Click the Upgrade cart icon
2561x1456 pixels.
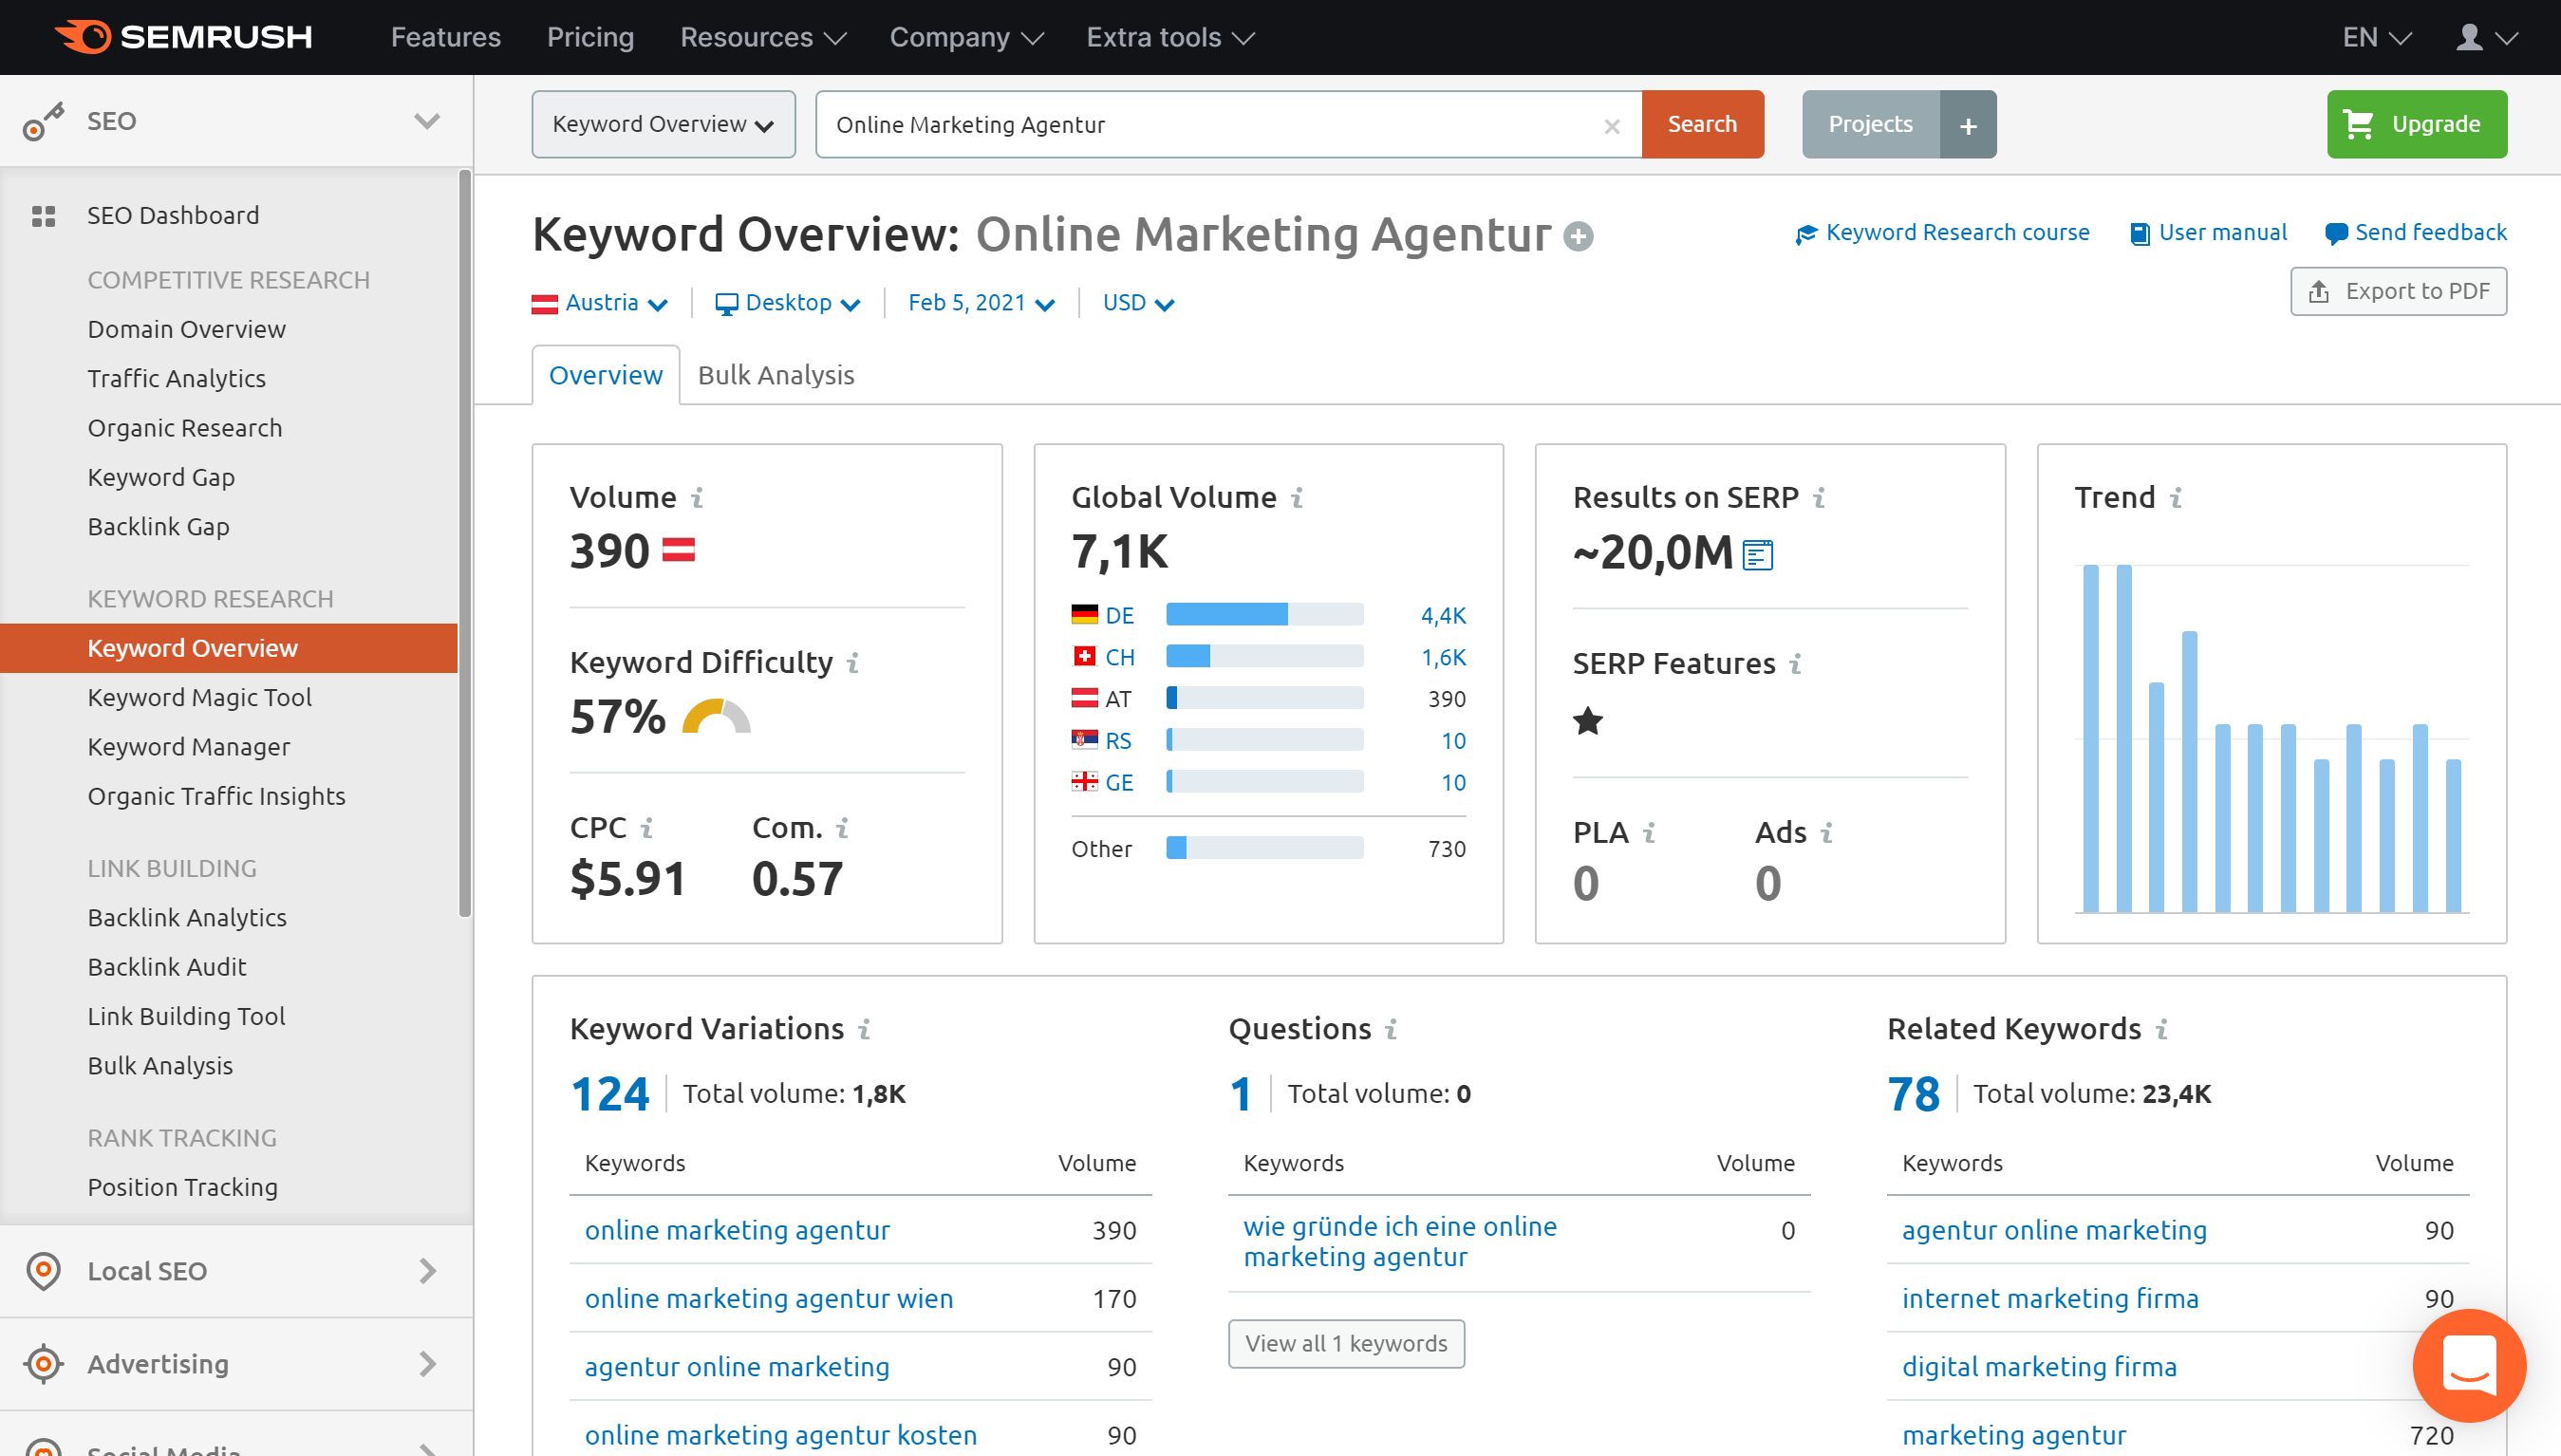pyautogui.click(x=2359, y=124)
